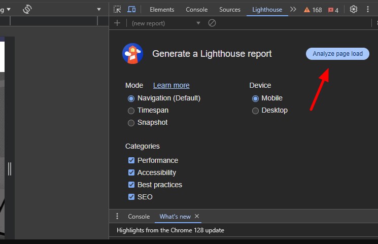This screenshot has height=244, width=378.
Task: Click the red issues count icon
Action: pyautogui.click(x=331, y=10)
